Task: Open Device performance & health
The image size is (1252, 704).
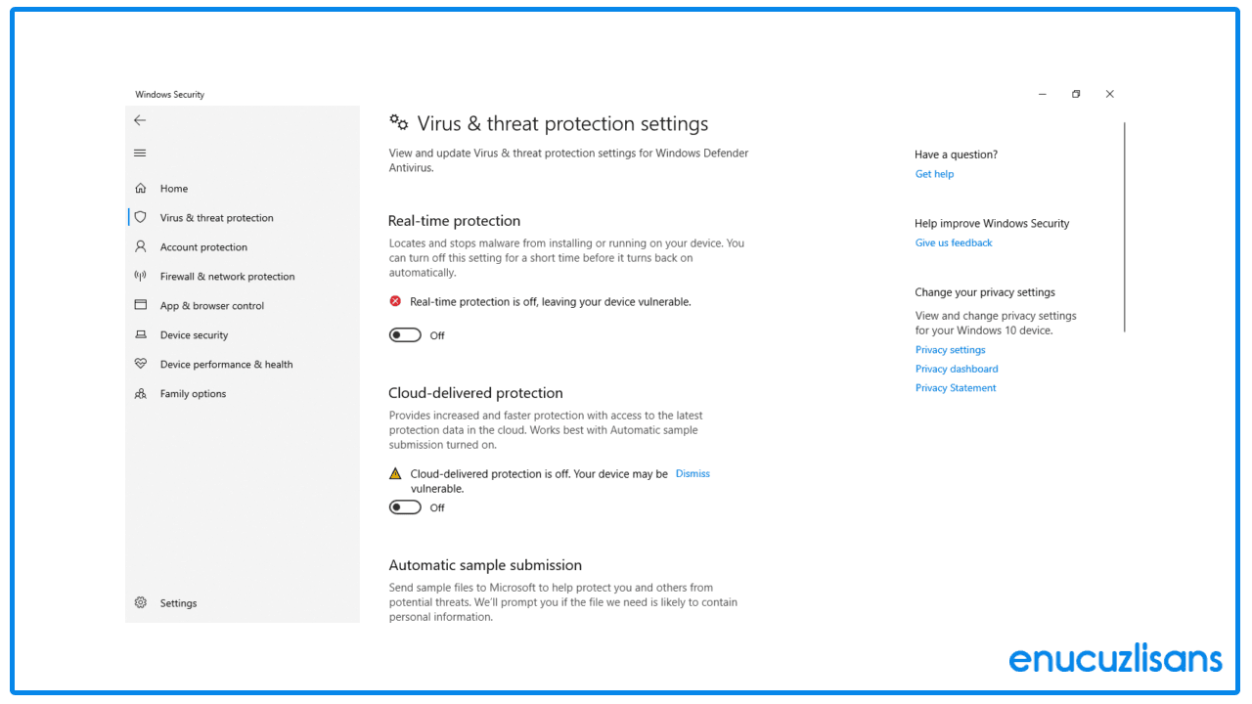Action: pos(141,364)
